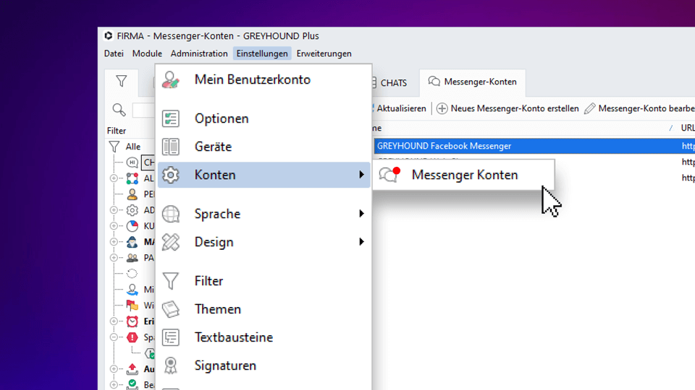The width and height of the screenshot is (695, 390).
Task: Expand the AD tree node
Action: click(x=114, y=210)
